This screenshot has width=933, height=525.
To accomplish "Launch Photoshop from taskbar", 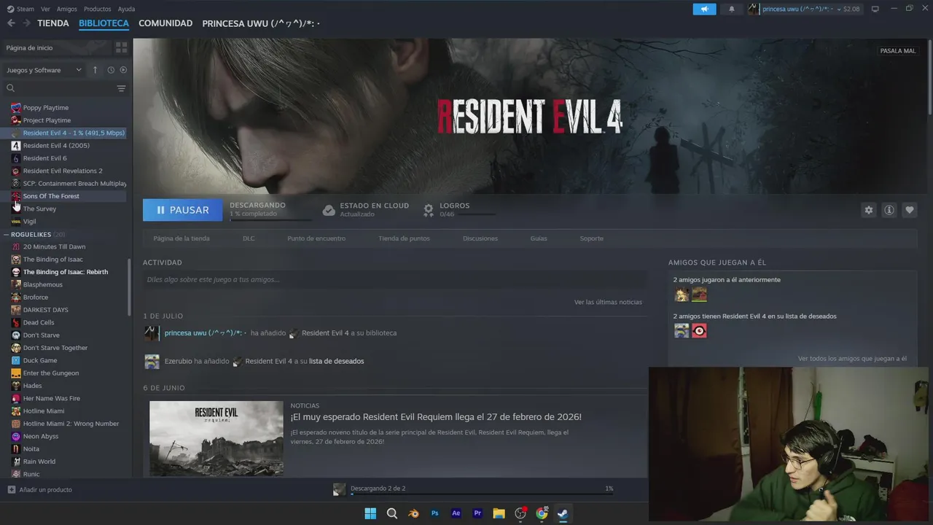I will coord(435,513).
